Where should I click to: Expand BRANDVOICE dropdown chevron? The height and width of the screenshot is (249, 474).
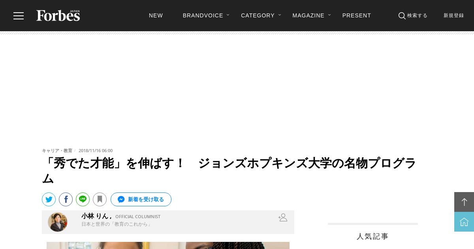pos(228,15)
